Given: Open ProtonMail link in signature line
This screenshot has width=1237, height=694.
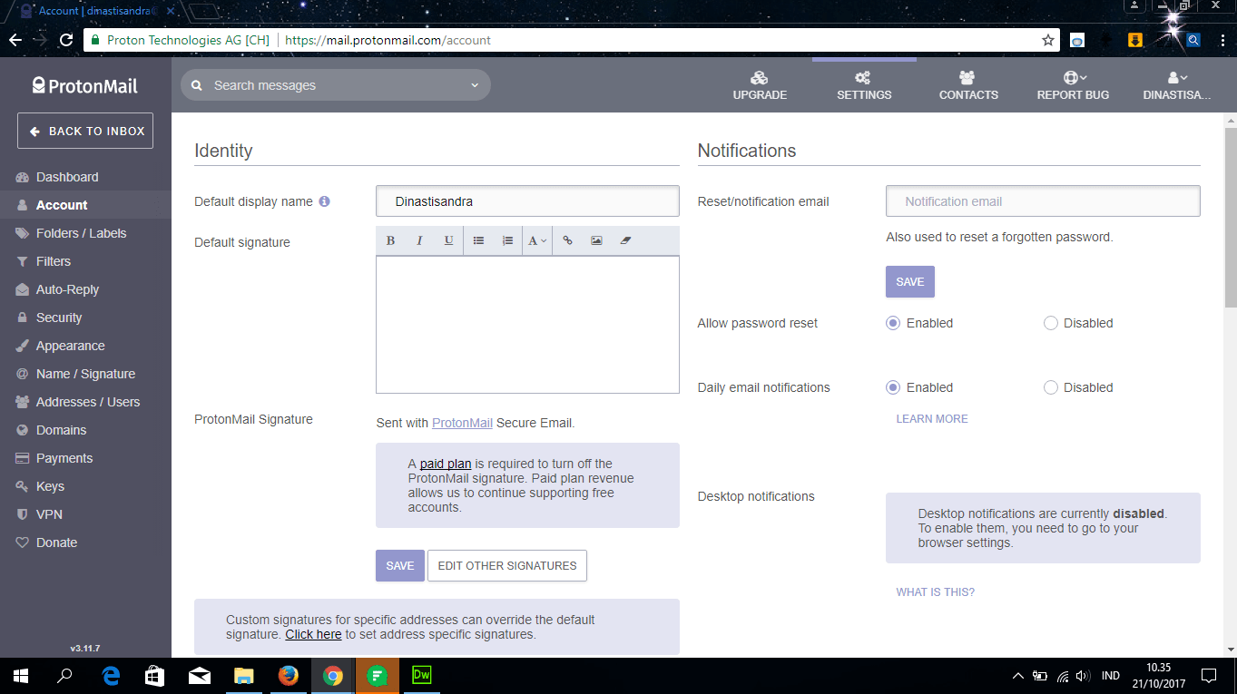Looking at the screenshot, I should click(x=462, y=423).
